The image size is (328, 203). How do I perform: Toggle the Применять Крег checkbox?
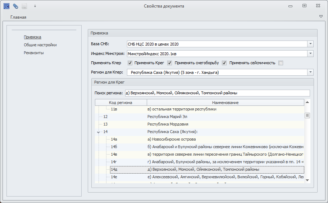170,63
